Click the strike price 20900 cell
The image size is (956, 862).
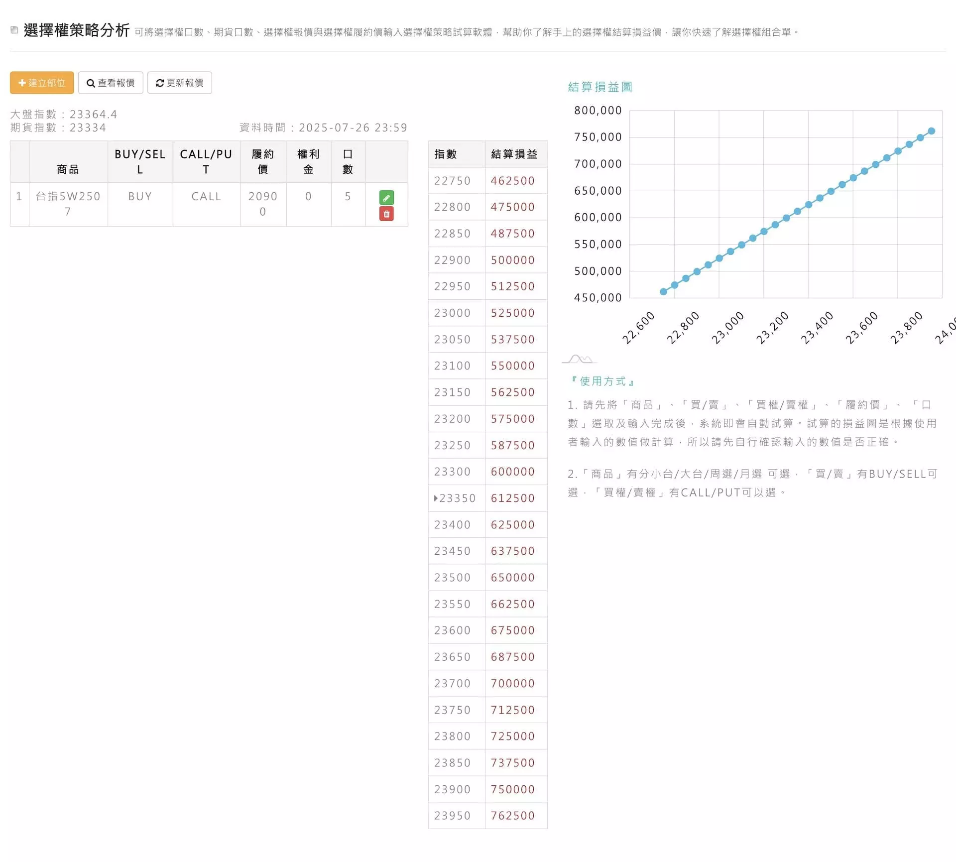(263, 204)
